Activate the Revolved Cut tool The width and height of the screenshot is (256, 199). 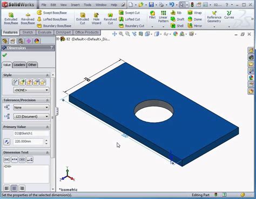(110, 18)
